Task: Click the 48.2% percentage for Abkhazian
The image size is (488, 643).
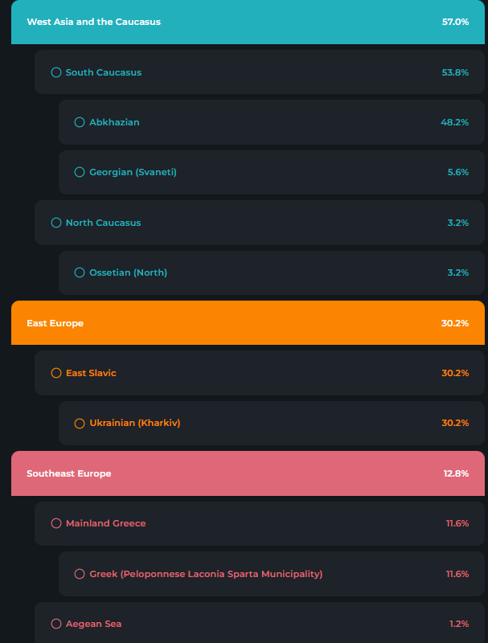Action: (x=454, y=122)
